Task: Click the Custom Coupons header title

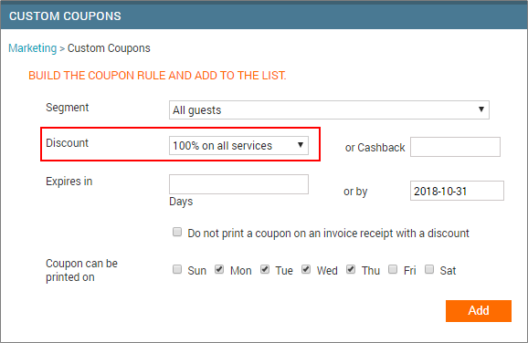Action: coord(65,16)
